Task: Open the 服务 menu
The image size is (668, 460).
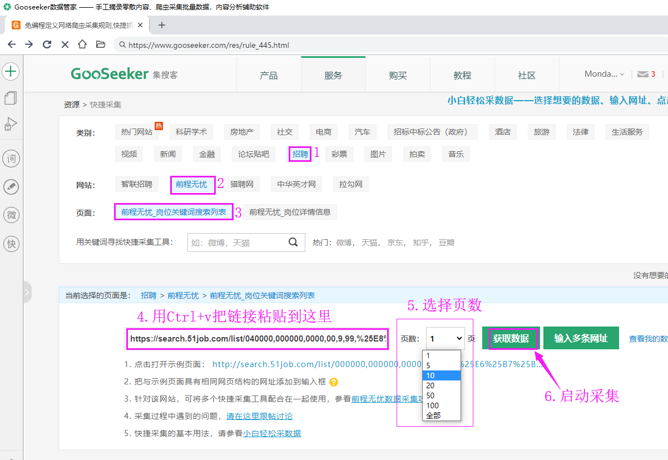Action: pyautogui.click(x=333, y=75)
